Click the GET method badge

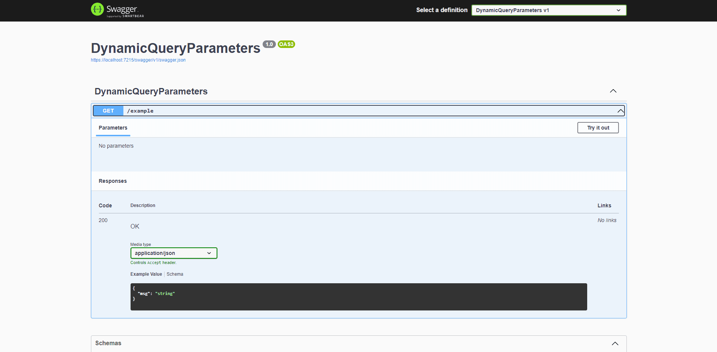click(x=108, y=110)
